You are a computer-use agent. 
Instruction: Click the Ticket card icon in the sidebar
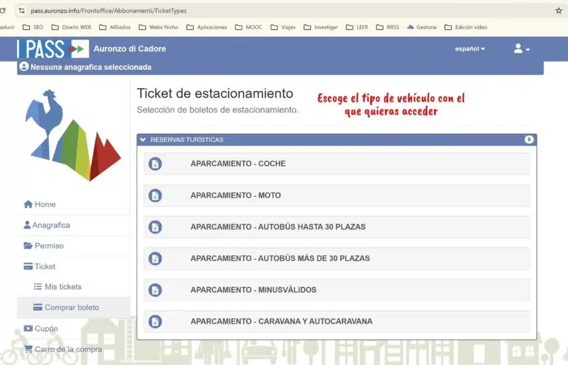pyautogui.click(x=28, y=266)
